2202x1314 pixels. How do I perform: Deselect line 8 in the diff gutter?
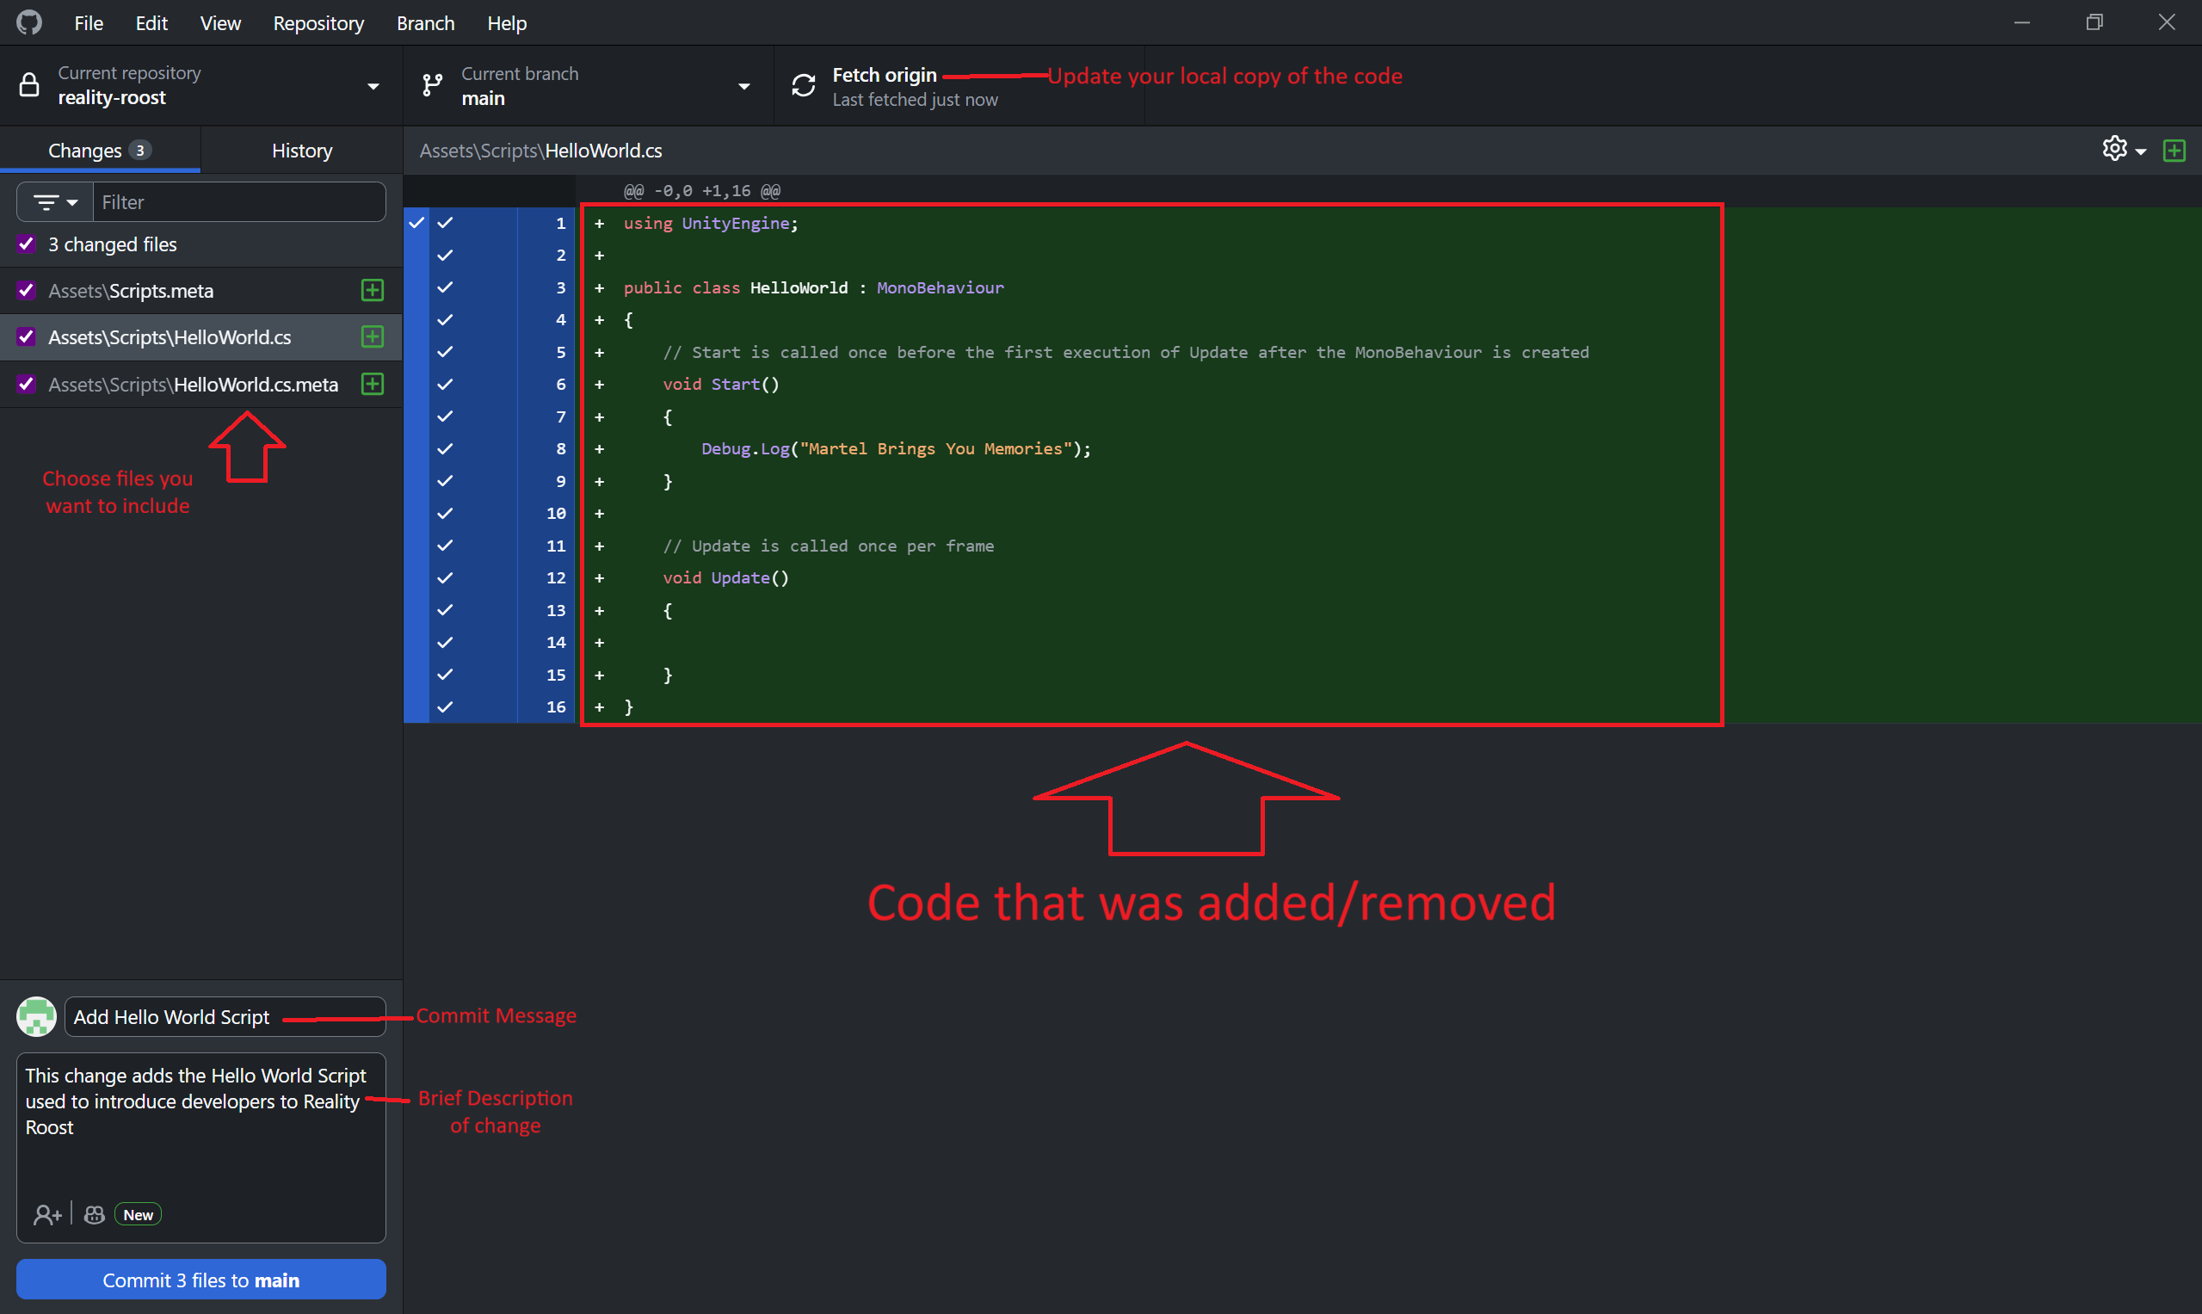[446, 449]
